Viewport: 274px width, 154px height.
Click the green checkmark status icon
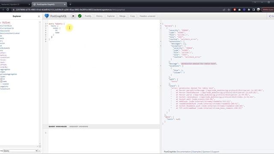pos(80,16)
